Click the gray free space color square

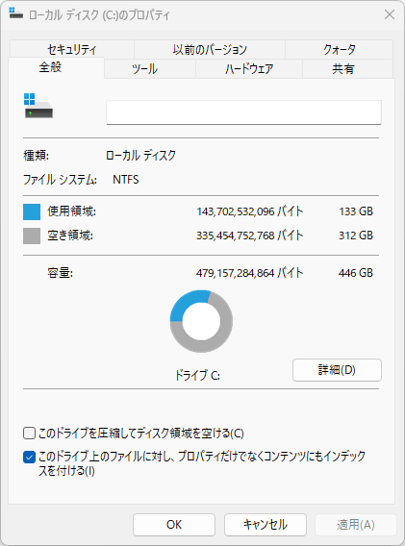click(x=32, y=236)
